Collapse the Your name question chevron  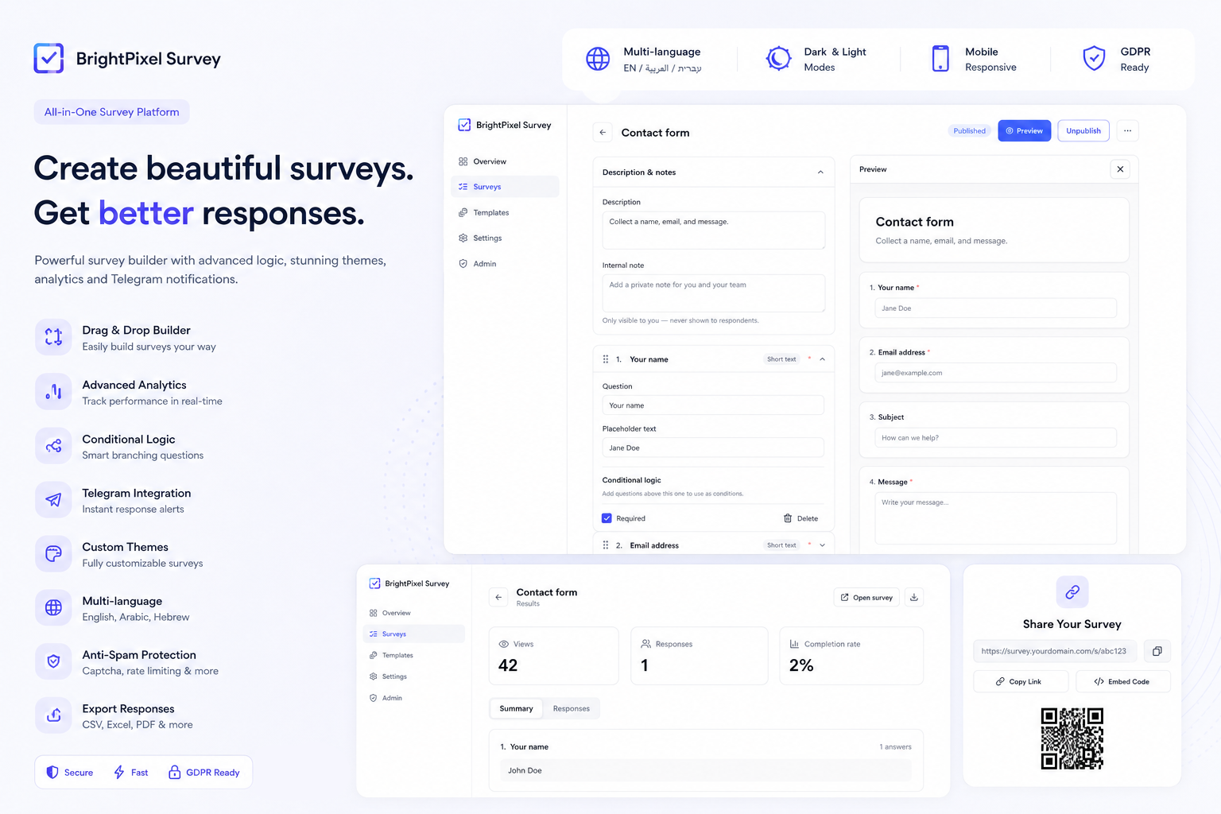822,359
